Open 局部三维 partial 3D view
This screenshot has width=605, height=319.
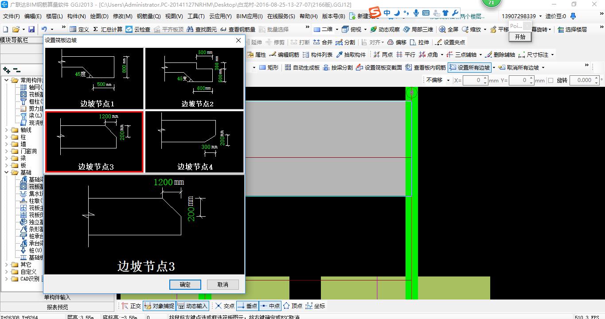coord(418,29)
